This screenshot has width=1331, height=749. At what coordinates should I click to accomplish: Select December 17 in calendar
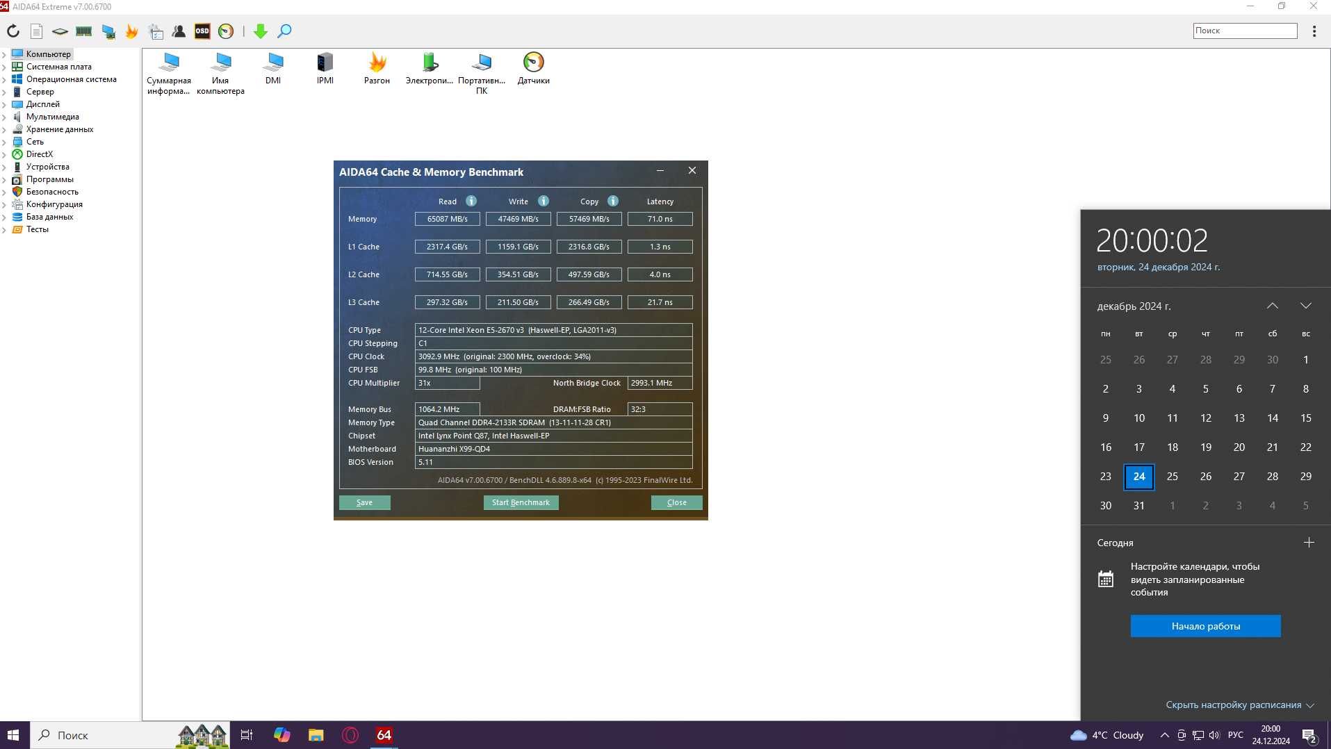[1139, 447]
